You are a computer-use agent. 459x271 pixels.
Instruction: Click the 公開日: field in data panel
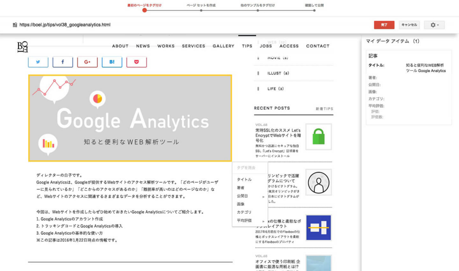[x=374, y=85]
